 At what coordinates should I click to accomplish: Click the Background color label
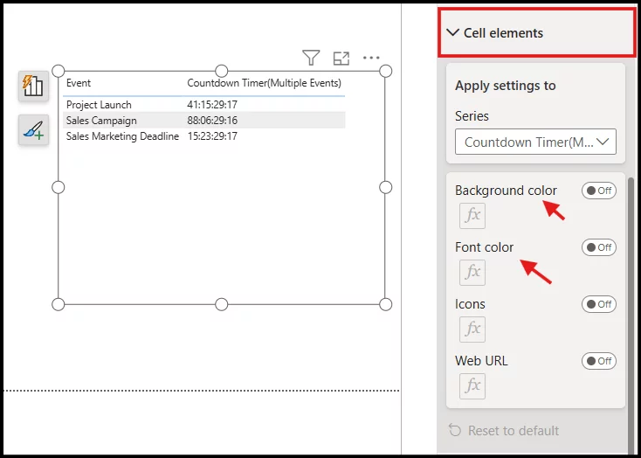point(506,191)
